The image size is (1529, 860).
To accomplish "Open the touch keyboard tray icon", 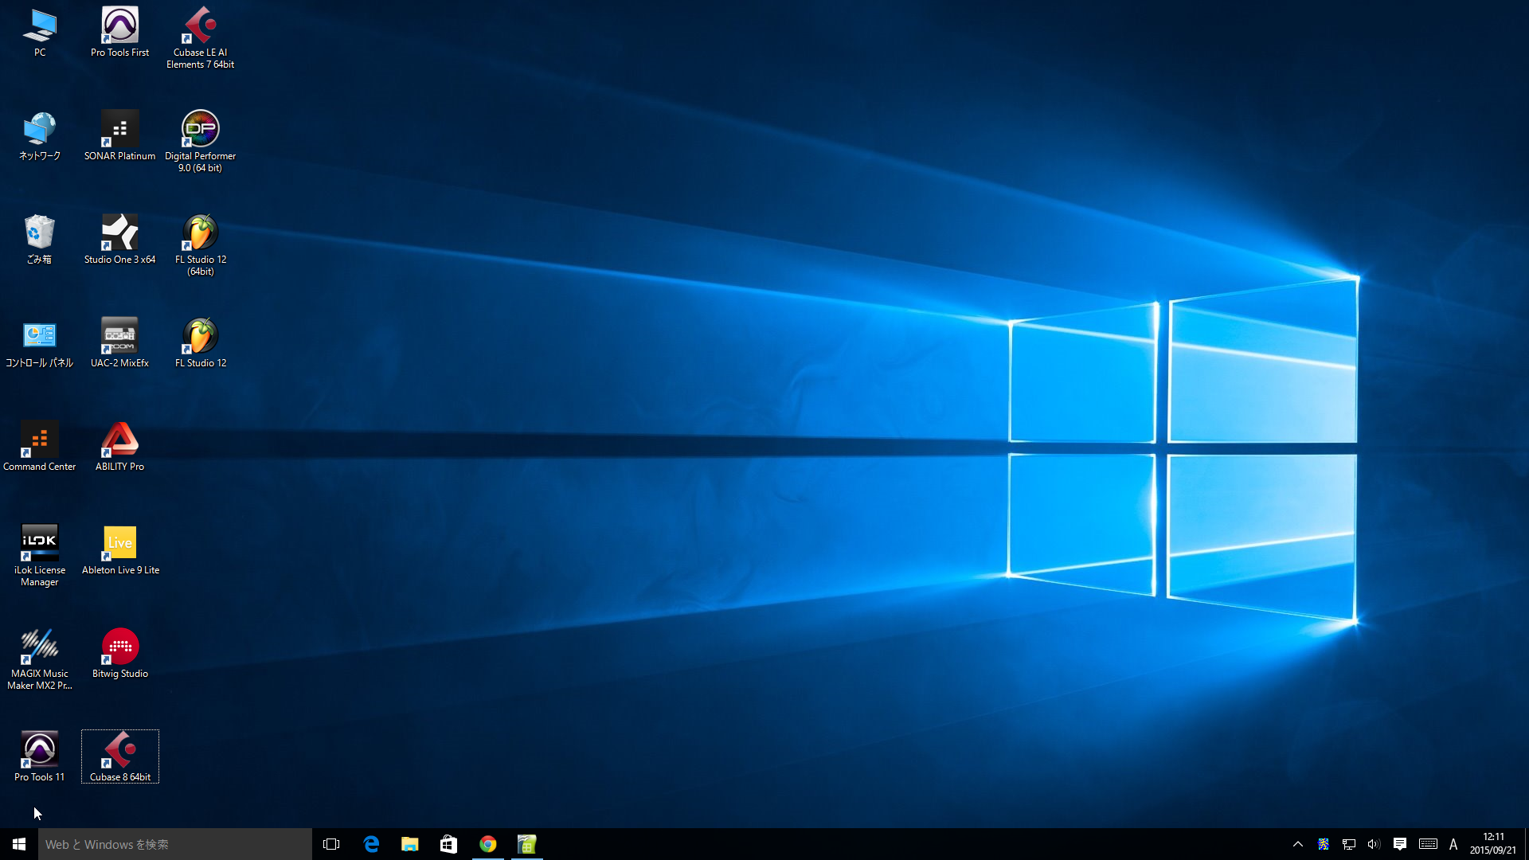I will click(1428, 844).
